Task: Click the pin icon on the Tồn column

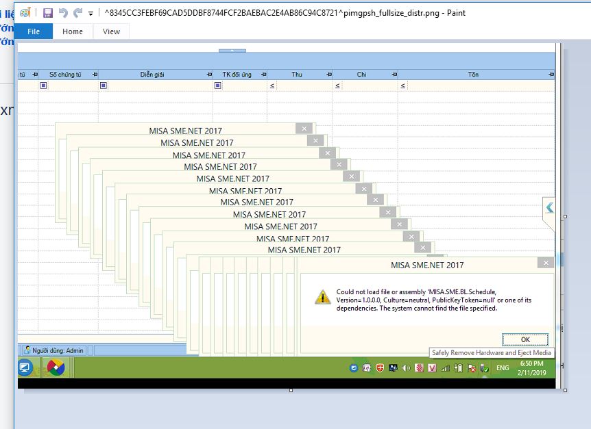Action: pos(551,75)
